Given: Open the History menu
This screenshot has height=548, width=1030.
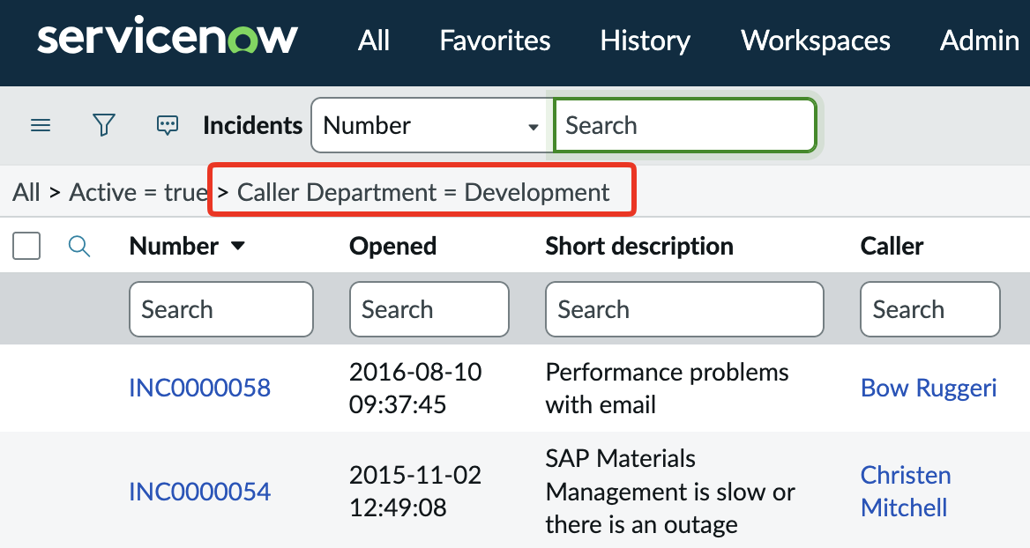Looking at the screenshot, I should point(645,41).
